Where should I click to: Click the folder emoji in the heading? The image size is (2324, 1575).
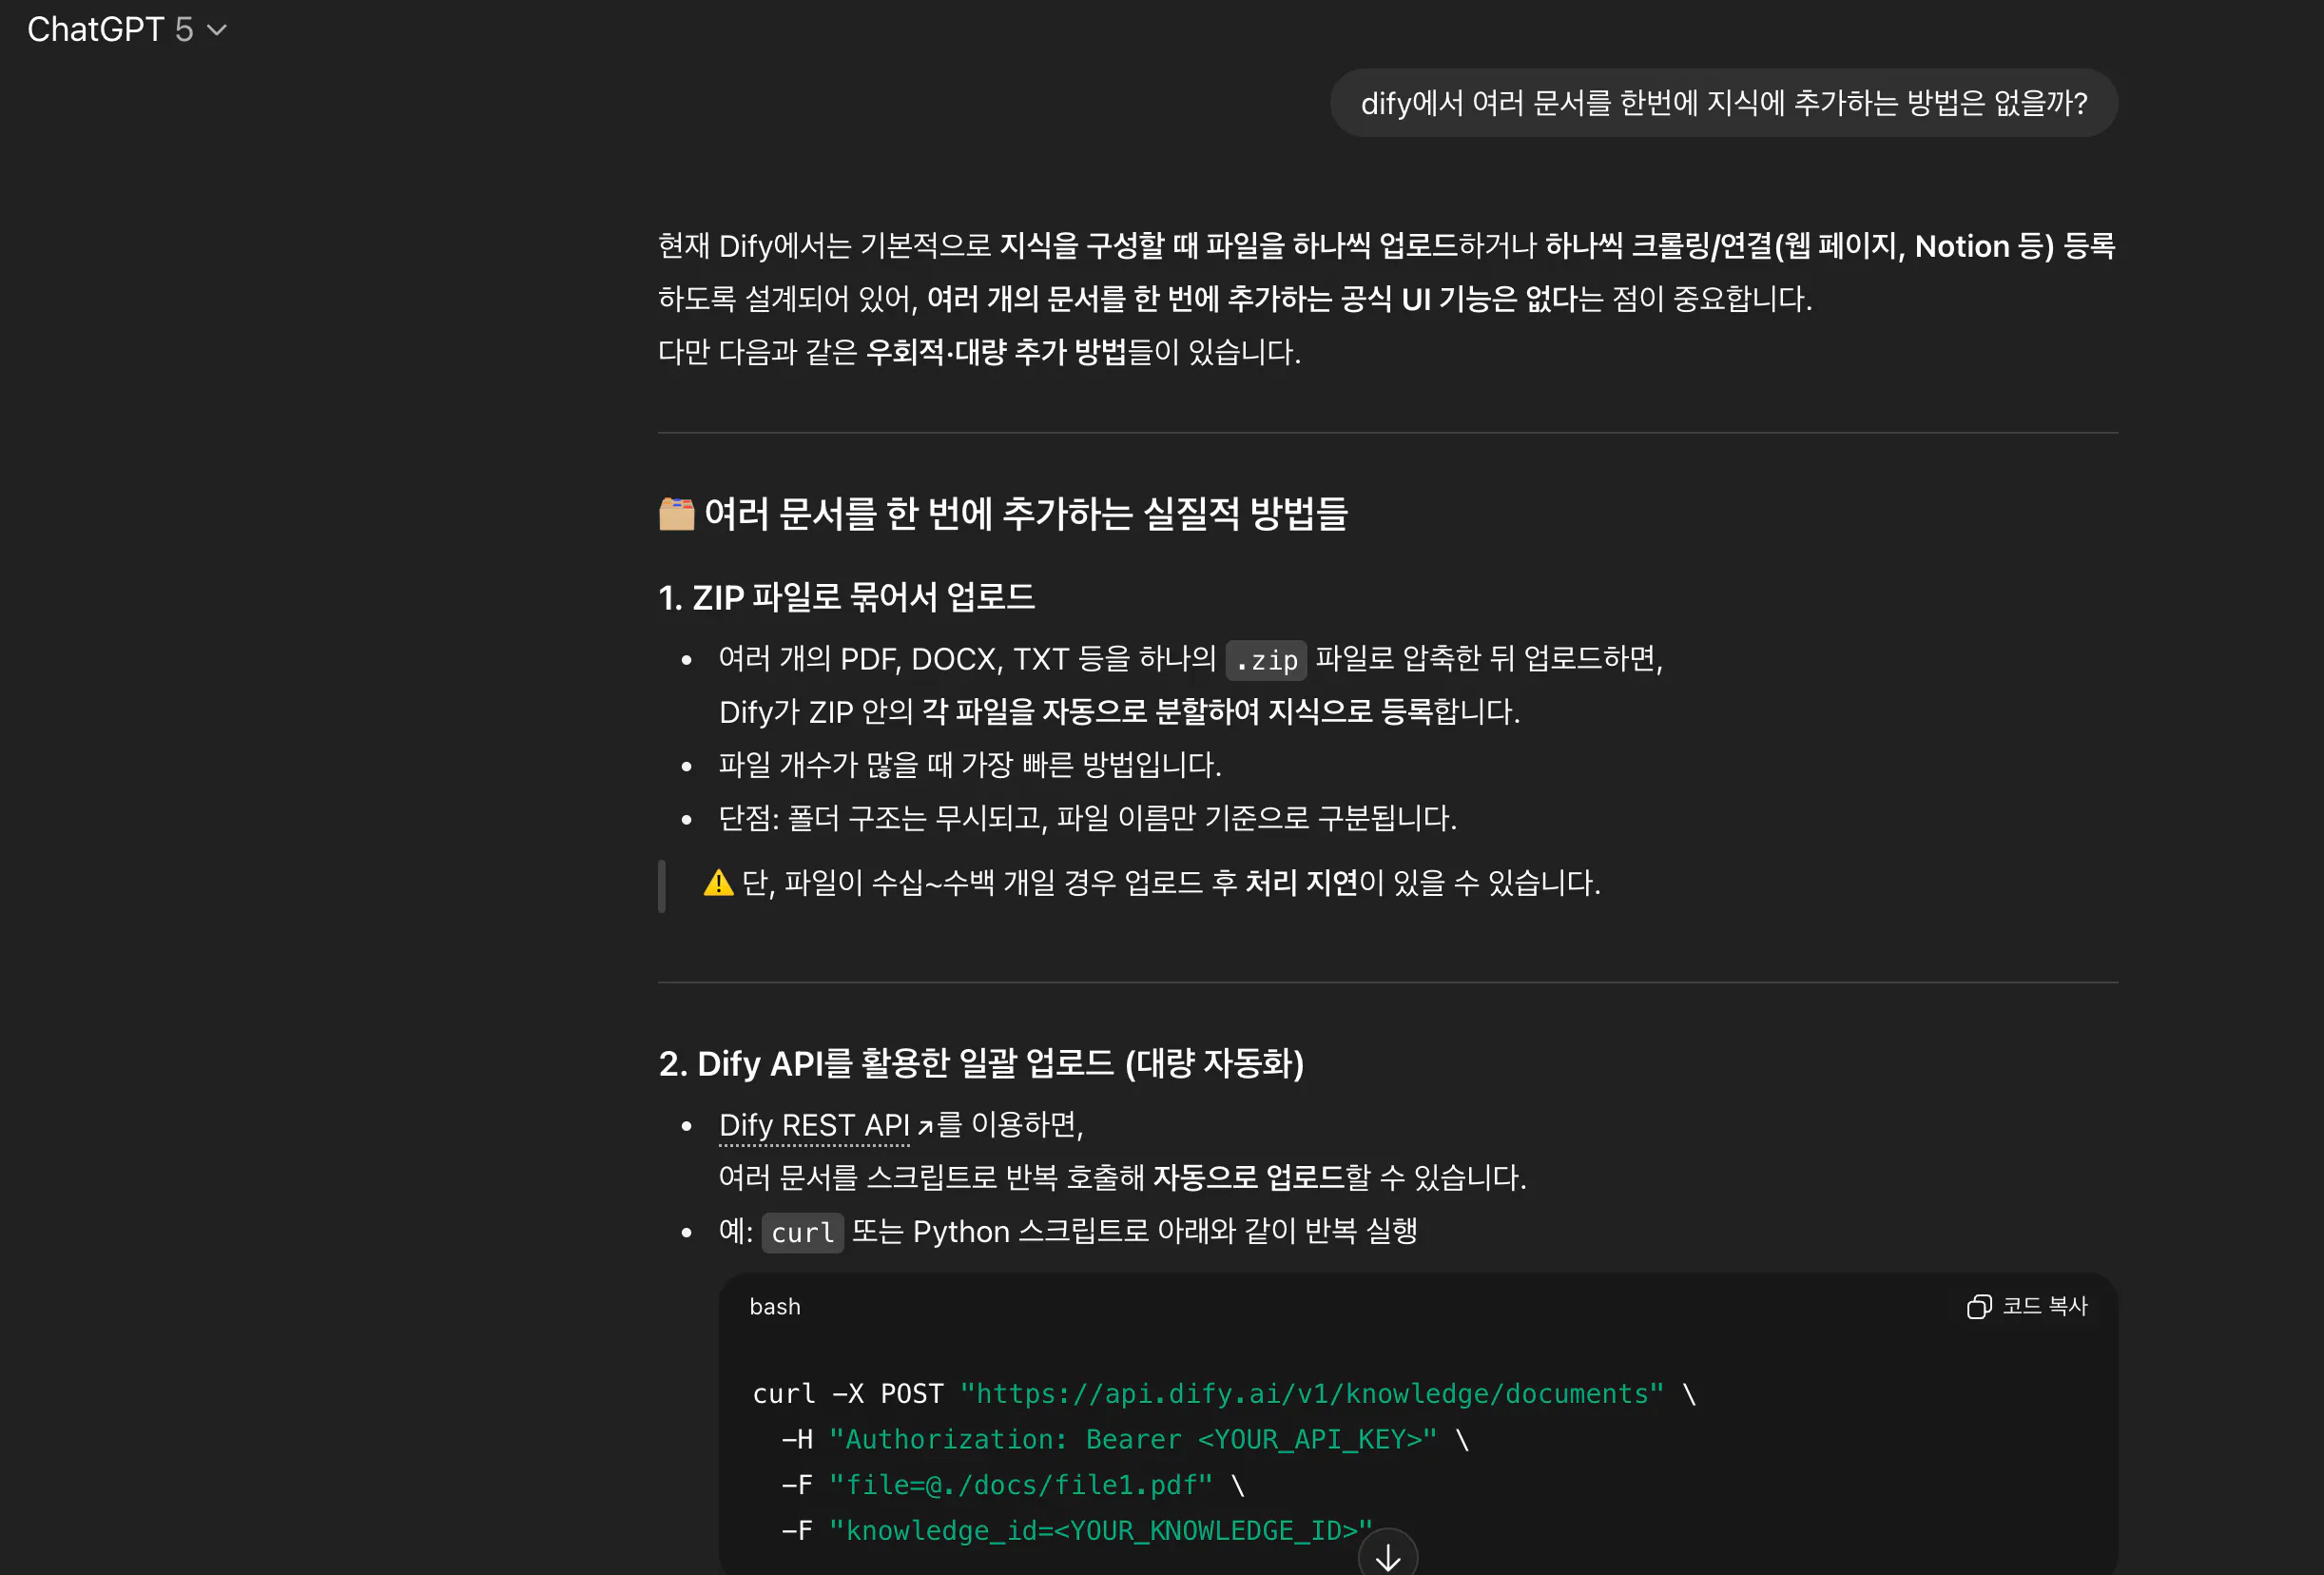pos(677,514)
